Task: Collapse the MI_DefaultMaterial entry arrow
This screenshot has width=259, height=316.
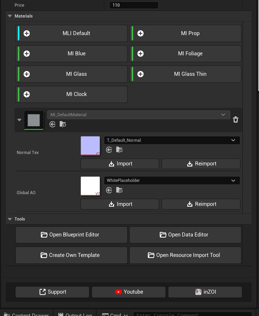Action: [x=19, y=120]
